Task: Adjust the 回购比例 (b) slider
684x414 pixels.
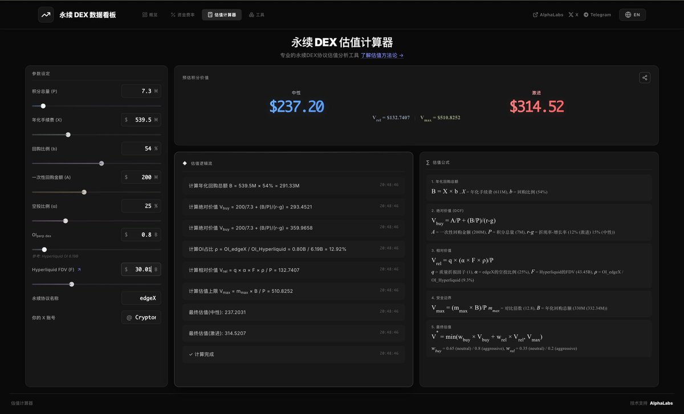Action: (x=96, y=163)
